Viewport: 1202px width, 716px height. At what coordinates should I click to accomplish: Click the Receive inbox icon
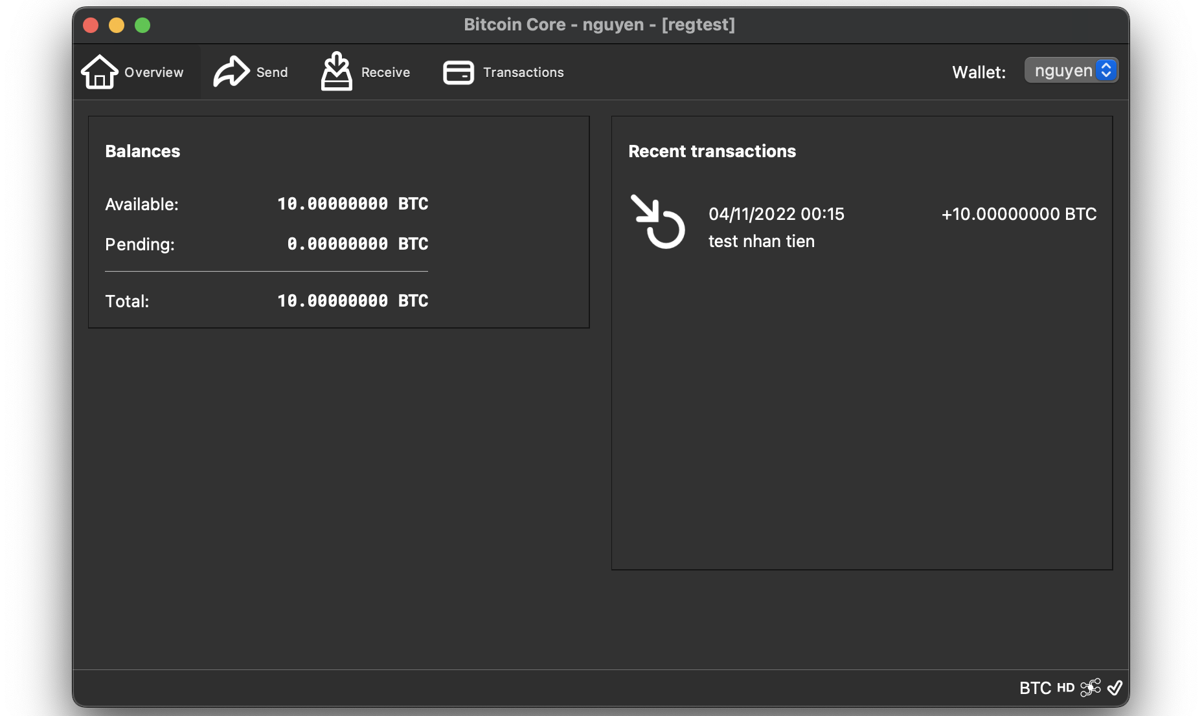337,71
